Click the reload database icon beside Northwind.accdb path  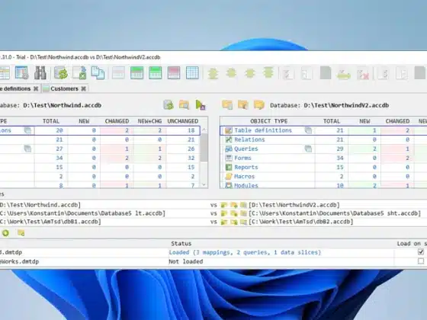point(169,105)
